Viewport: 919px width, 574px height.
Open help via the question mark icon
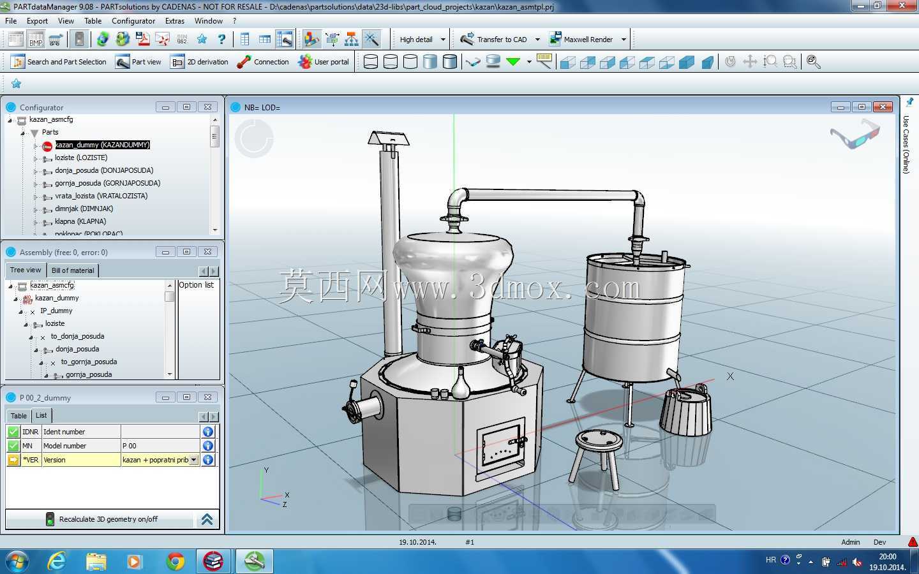[x=221, y=40]
